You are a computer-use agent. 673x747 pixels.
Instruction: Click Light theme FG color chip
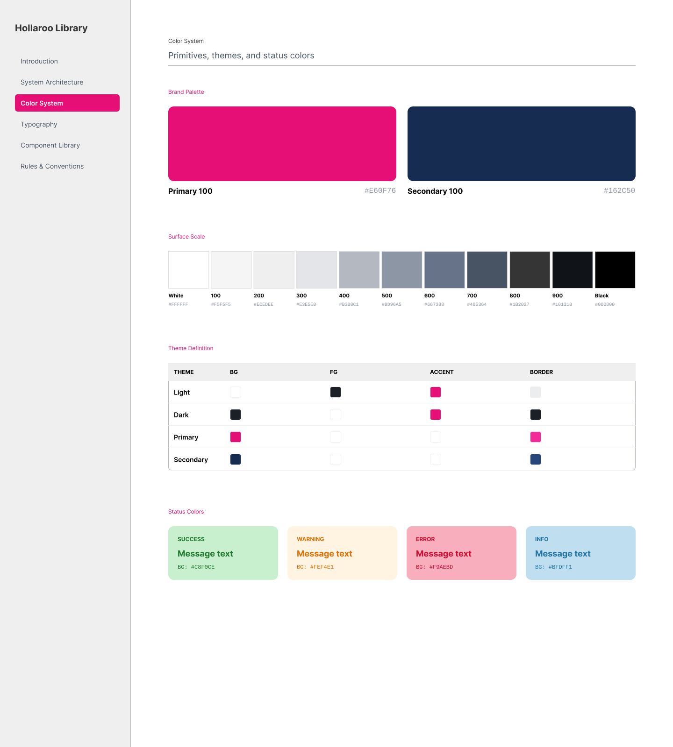click(336, 392)
